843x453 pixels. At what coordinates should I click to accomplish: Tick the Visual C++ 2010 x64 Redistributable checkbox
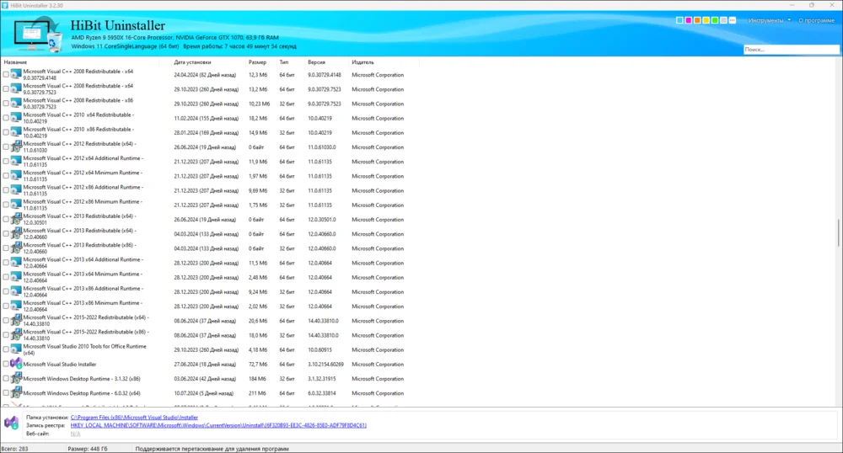(6, 118)
